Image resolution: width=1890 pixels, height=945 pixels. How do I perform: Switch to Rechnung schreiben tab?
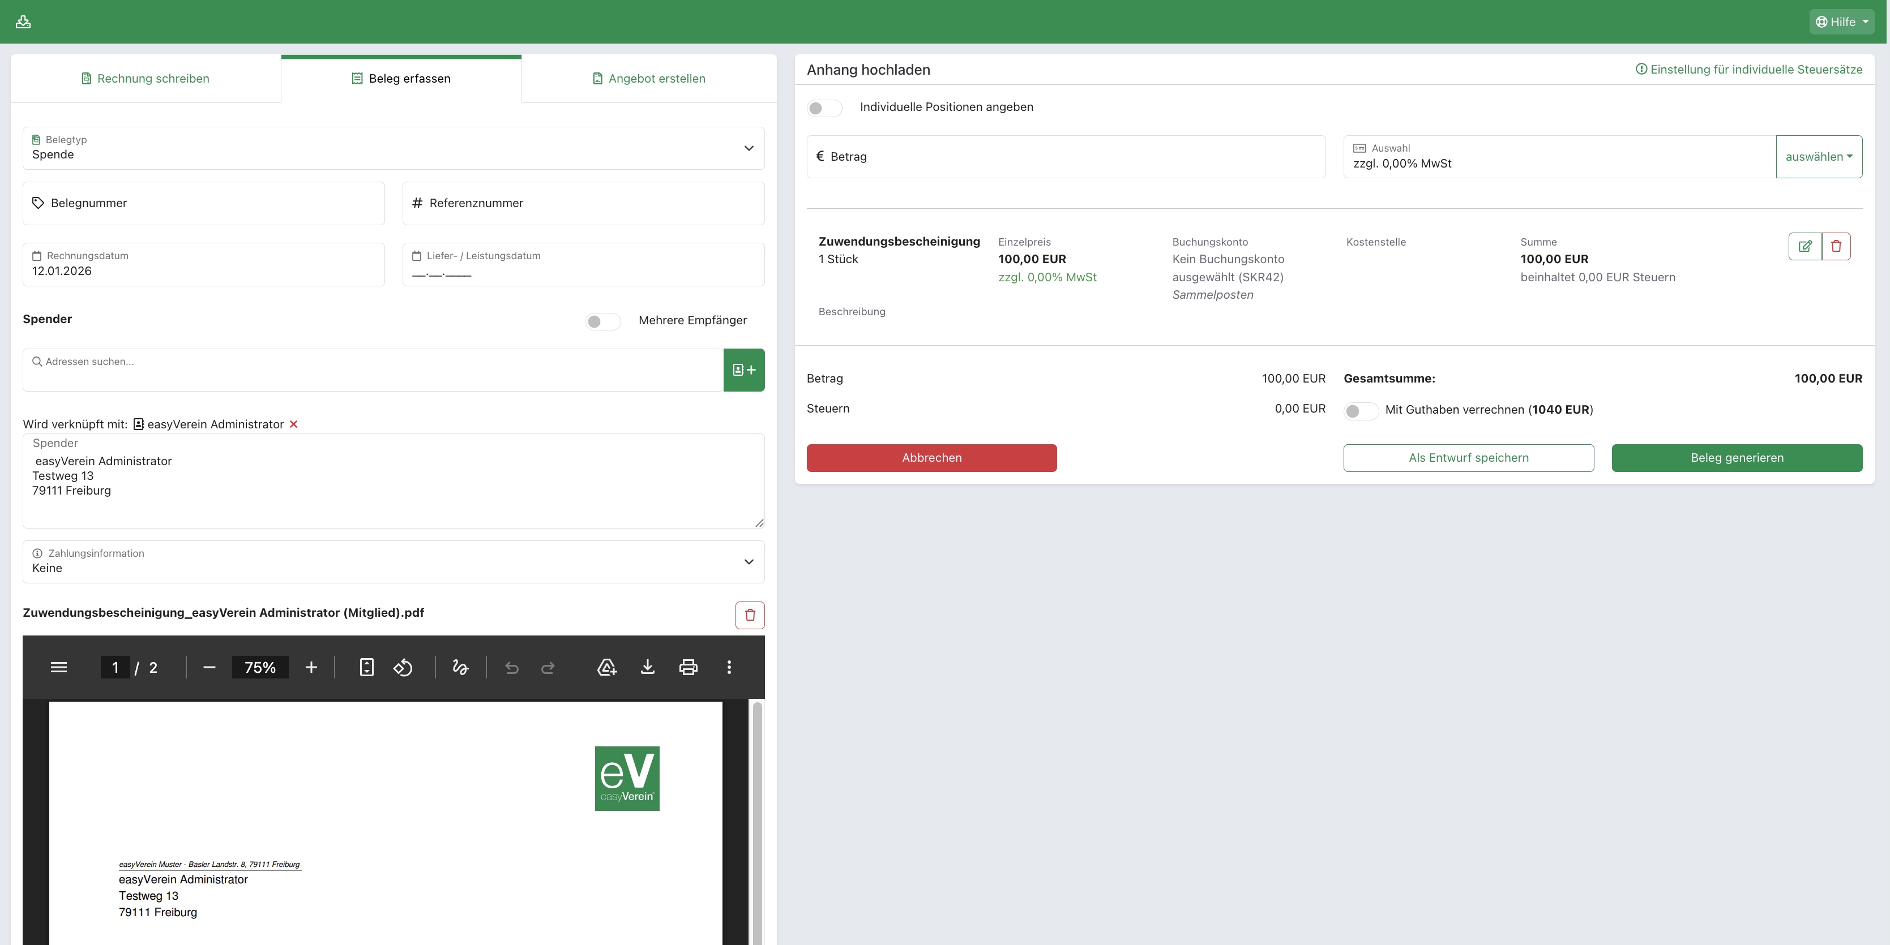tap(146, 79)
